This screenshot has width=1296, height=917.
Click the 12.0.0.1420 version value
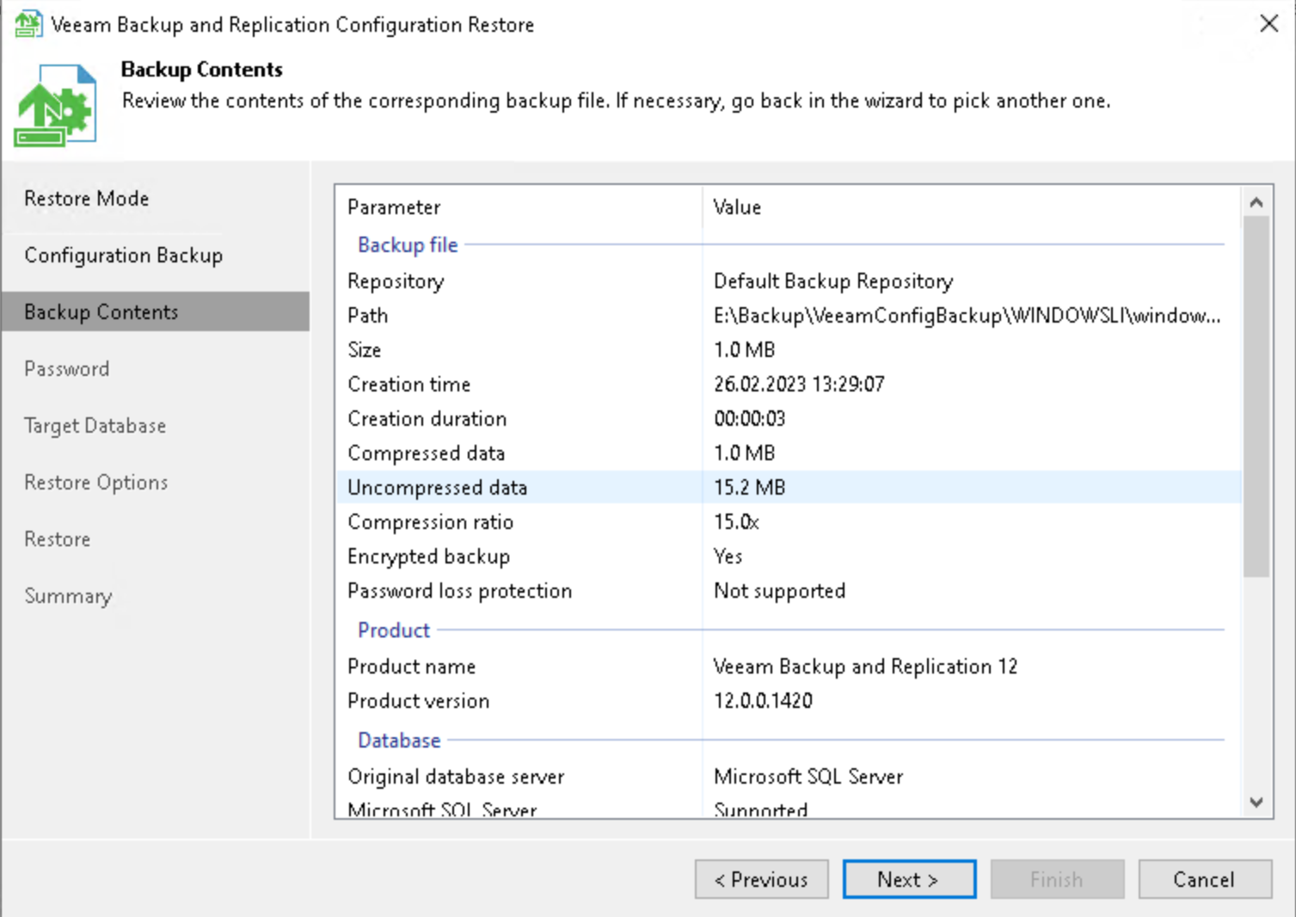(764, 701)
